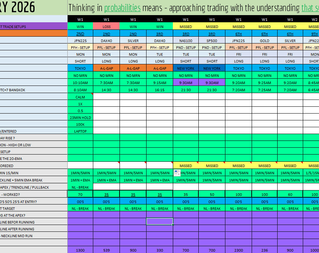319x253 pixels.
Task: Select the LOSS cell in the DAX40 column
Action: coord(106,26)
